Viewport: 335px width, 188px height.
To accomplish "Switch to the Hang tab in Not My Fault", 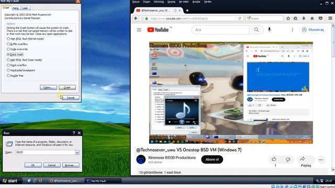I will coord(15,8).
